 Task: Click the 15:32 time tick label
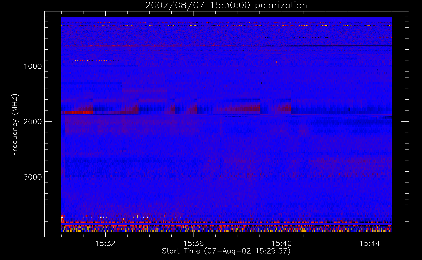pos(105,244)
